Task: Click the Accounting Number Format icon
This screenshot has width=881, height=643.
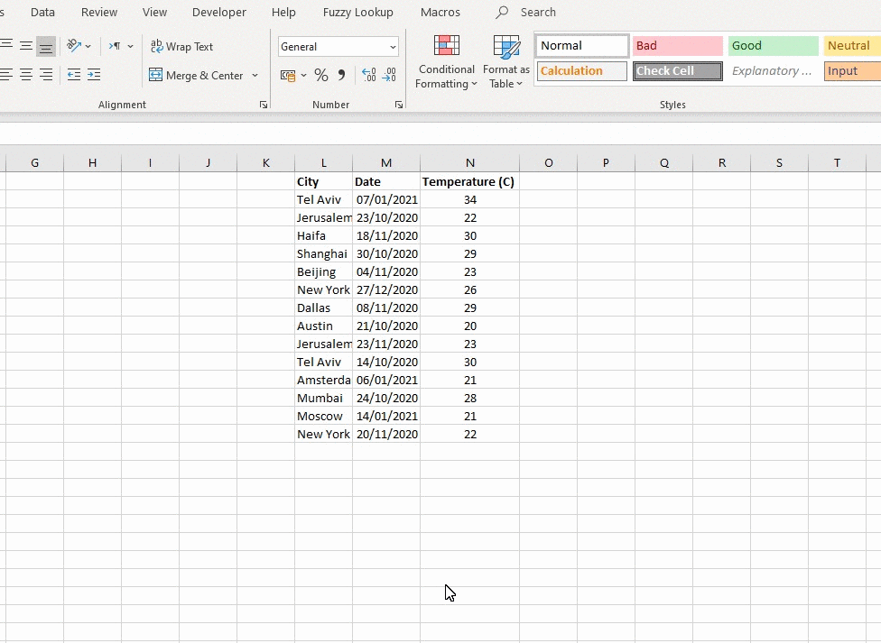Action: click(288, 76)
